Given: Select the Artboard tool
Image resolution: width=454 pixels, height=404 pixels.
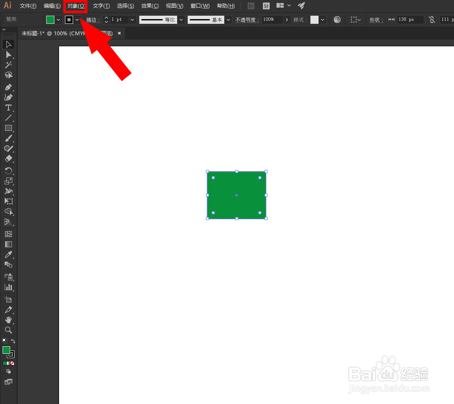Looking at the screenshot, I should coord(8,299).
